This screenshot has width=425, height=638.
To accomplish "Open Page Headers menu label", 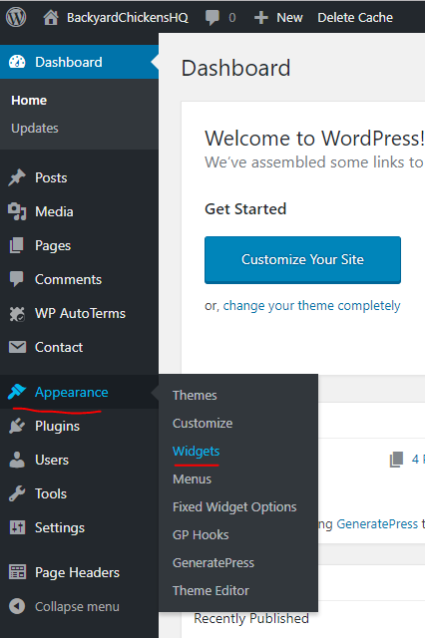I will (78, 573).
